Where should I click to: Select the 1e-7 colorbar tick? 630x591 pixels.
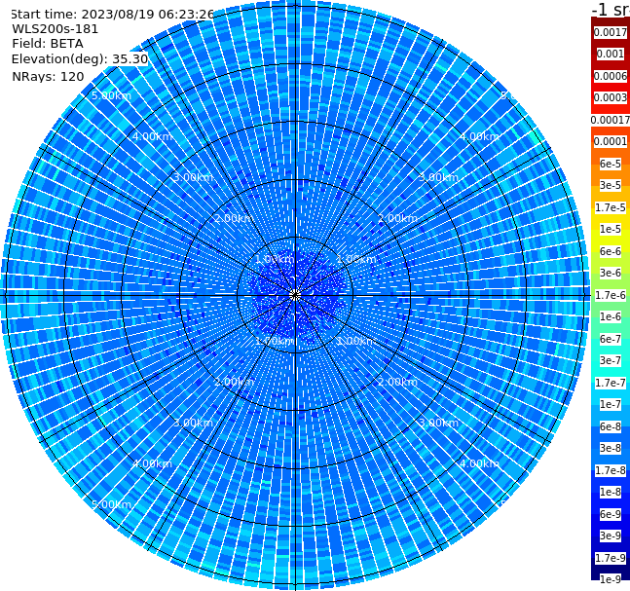click(x=611, y=404)
